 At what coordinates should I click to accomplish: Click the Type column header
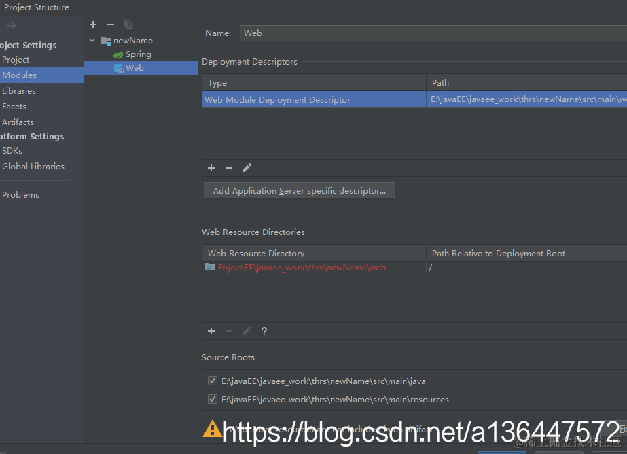(315, 83)
